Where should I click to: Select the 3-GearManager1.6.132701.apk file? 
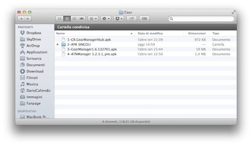pyautogui.click(x=92, y=49)
